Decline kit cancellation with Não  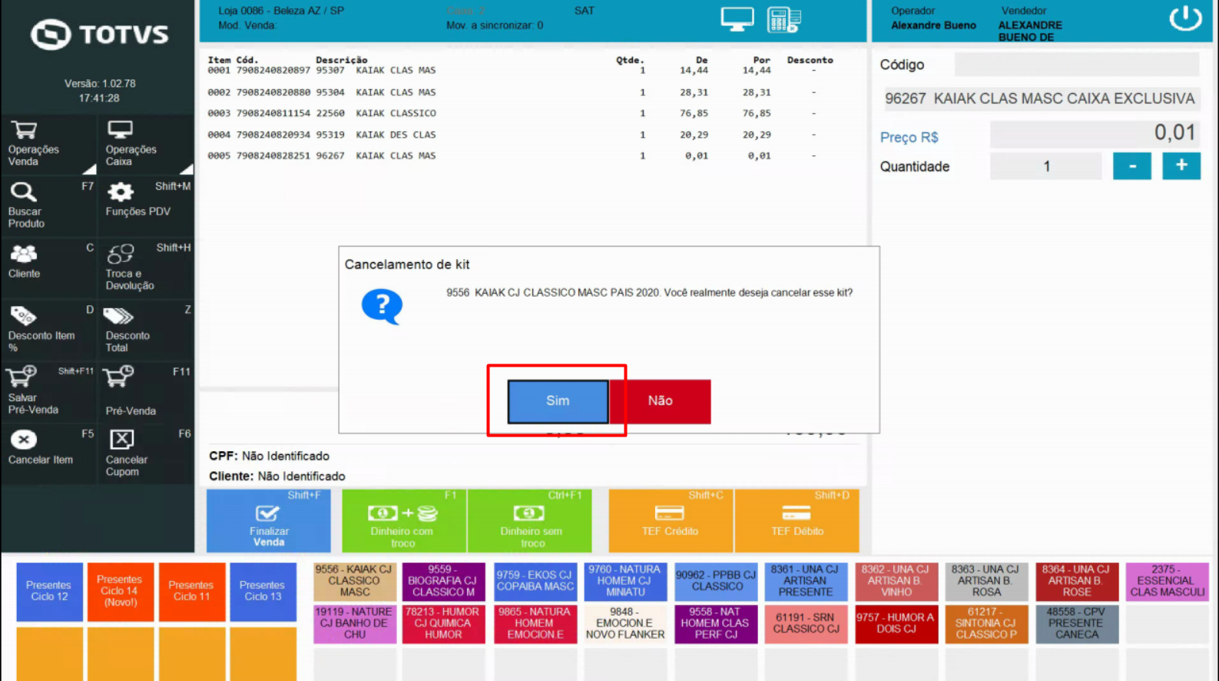[x=660, y=400]
